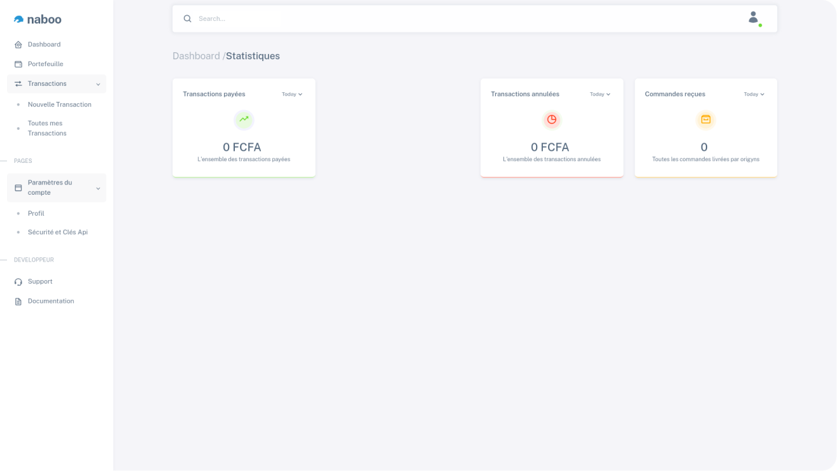Image resolution: width=837 pixels, height=471 pixels.
Task: Click the naboo logo
Action: point(38,19)
